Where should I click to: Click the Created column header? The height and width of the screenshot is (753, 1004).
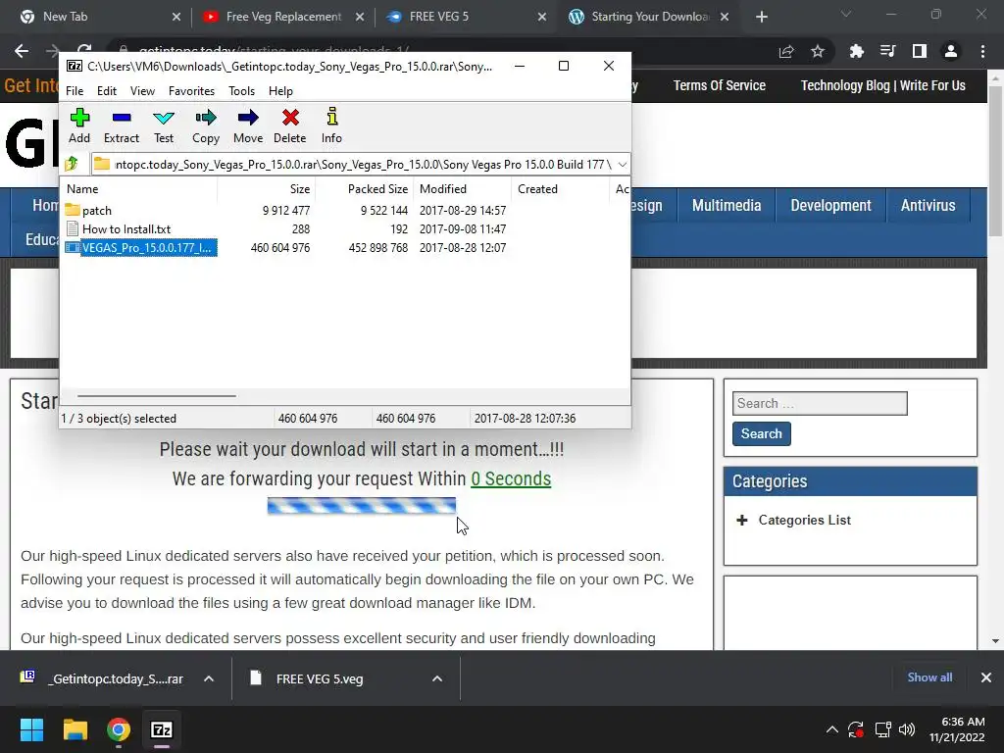click(x=560, y=189)
